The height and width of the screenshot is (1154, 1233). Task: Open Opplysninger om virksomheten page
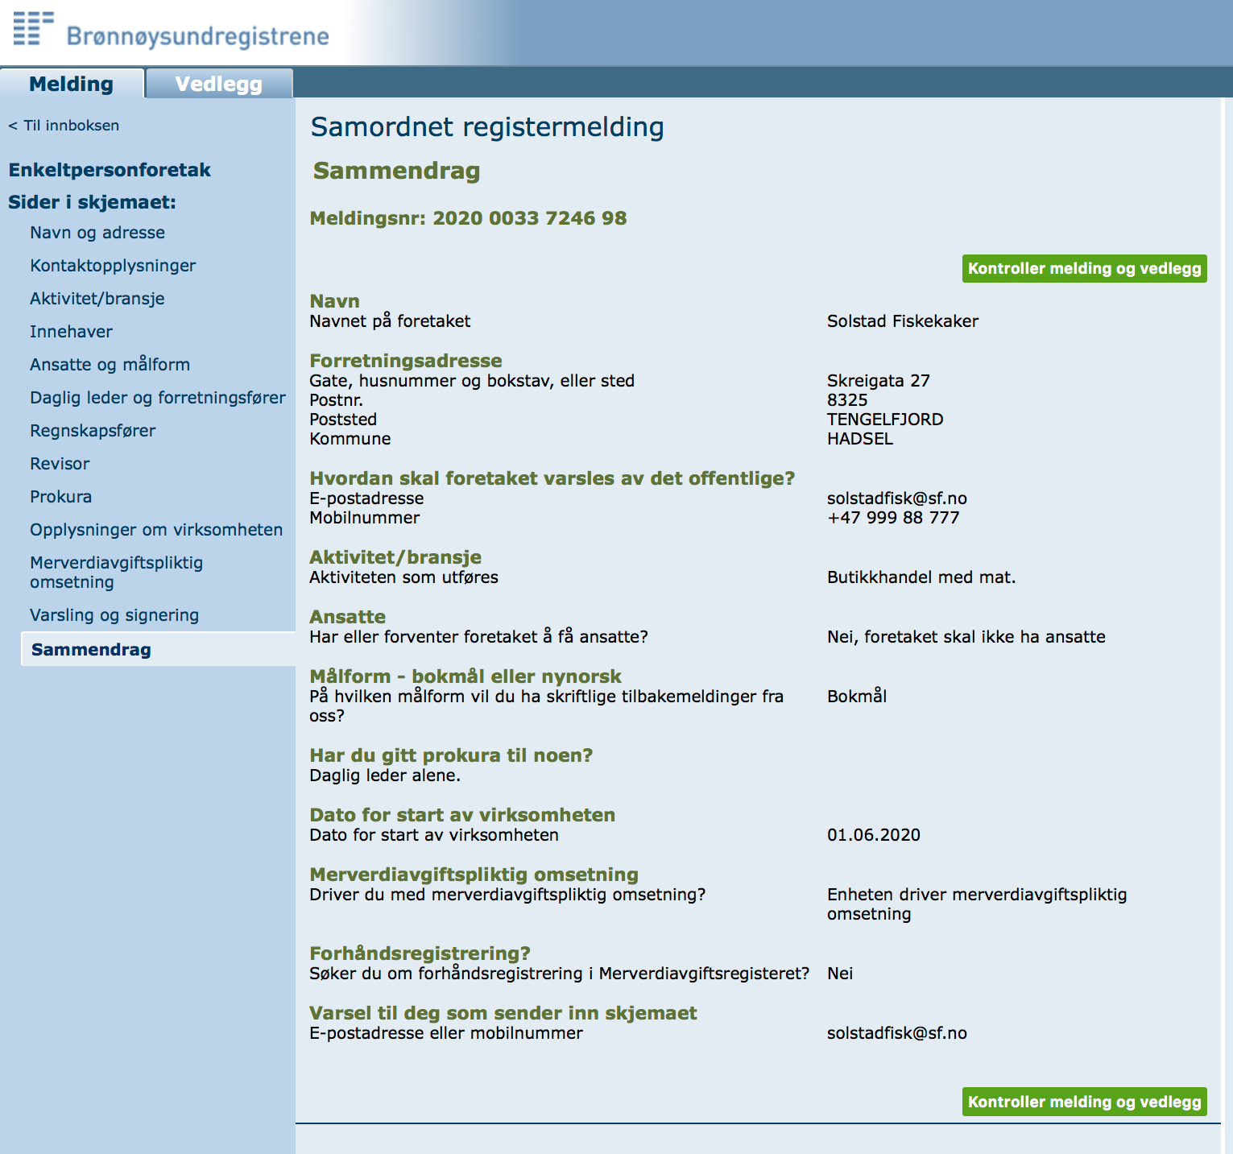coord(156,530)
